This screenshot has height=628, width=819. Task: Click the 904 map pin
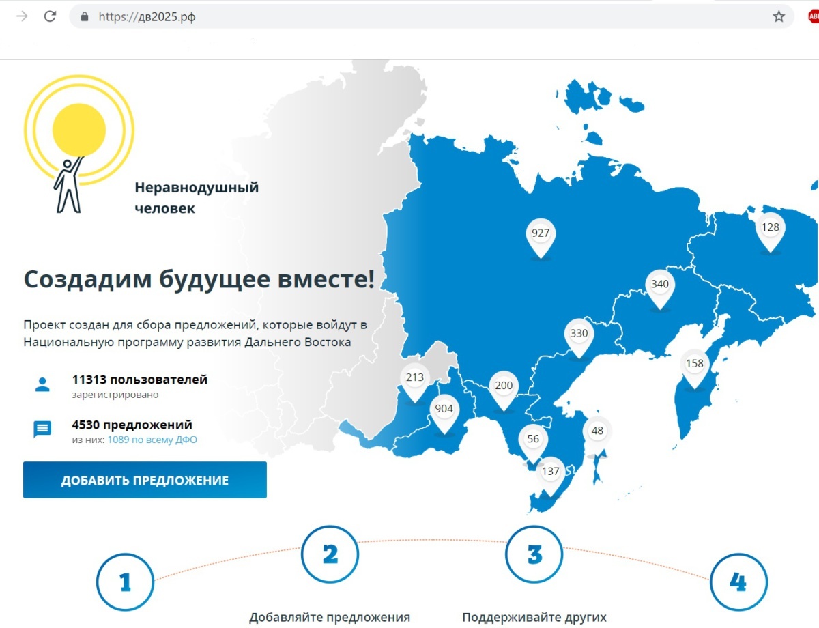coord(444,408)
